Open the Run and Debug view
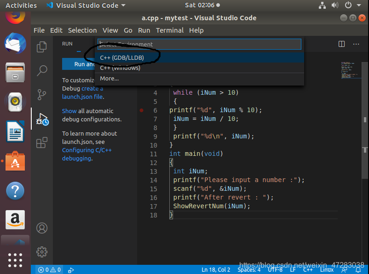This screenshot has height=274, width=369. pos(42,119)
